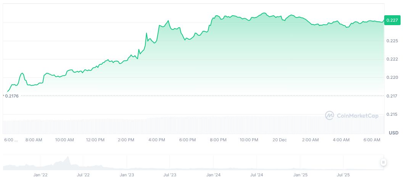Image resolution: width=409 pixels, height=179 pixels.
Task: Select the 4:00 PM time axis label
Action: tap(157, 140)
